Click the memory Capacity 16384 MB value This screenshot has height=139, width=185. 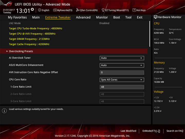(159, 82)
